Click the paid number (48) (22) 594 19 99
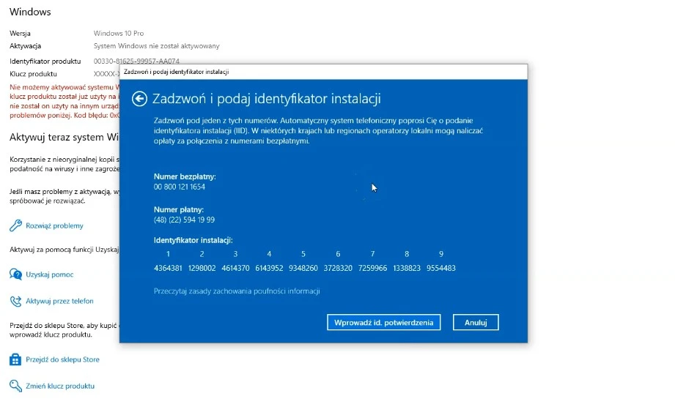The height and width of the screenshot is (418, 675). [x=184, y=220]
